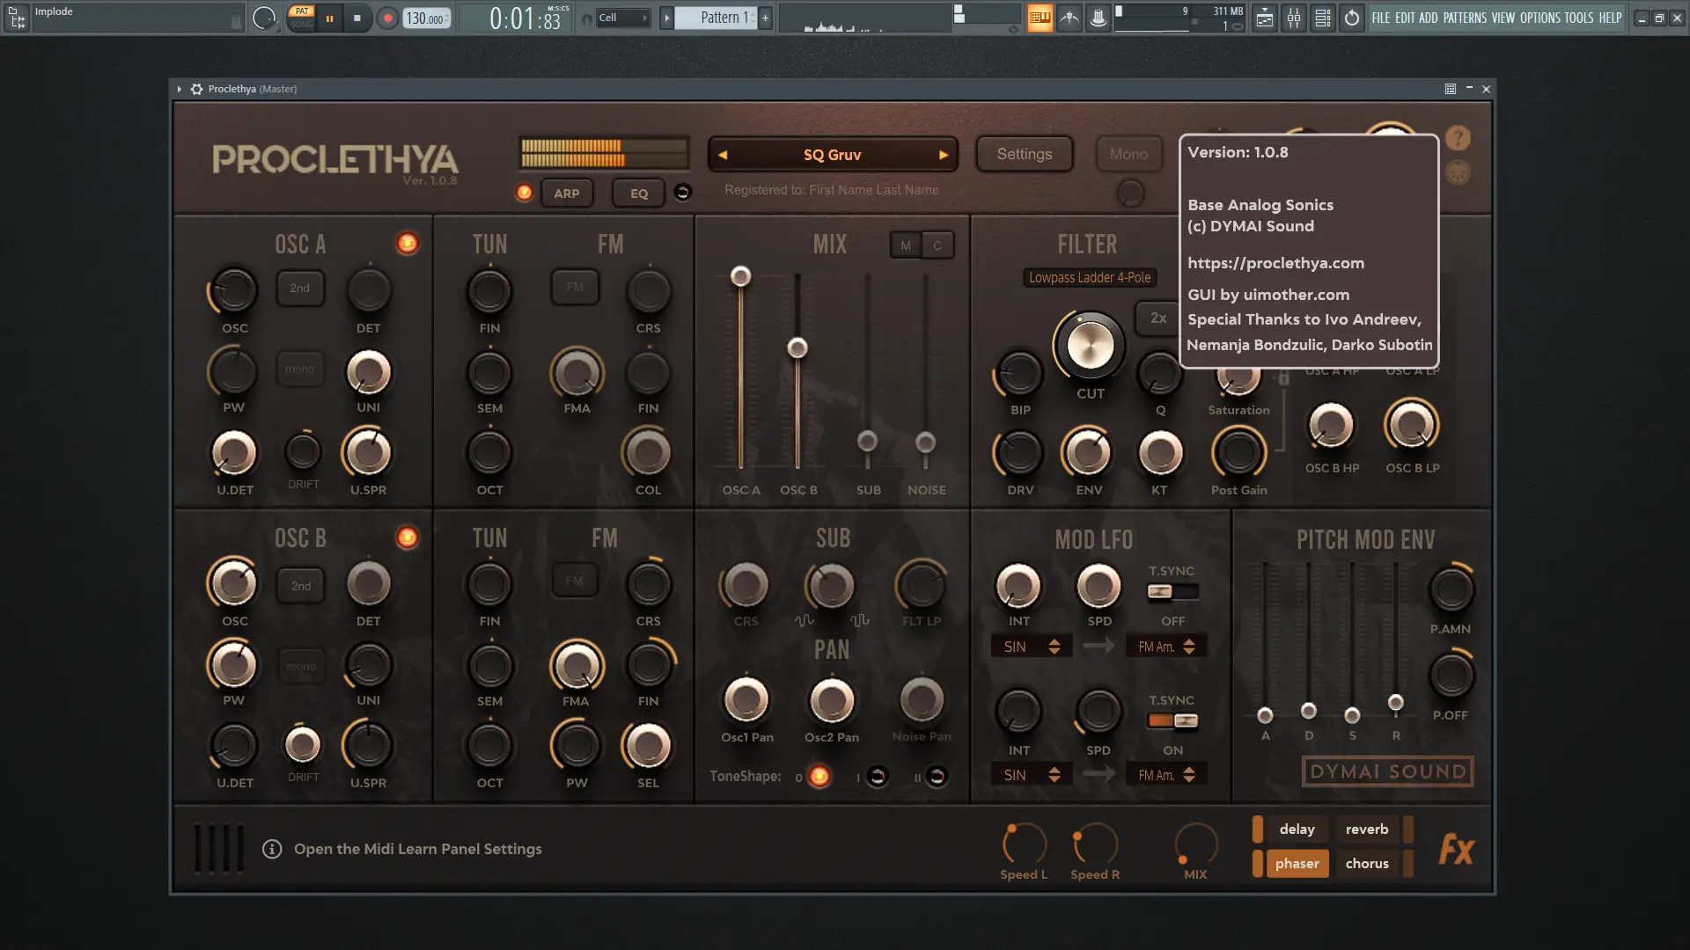
Task: Open the Lowpass Ladder 4-Pole filter type dropdown
Action: 1090,278
